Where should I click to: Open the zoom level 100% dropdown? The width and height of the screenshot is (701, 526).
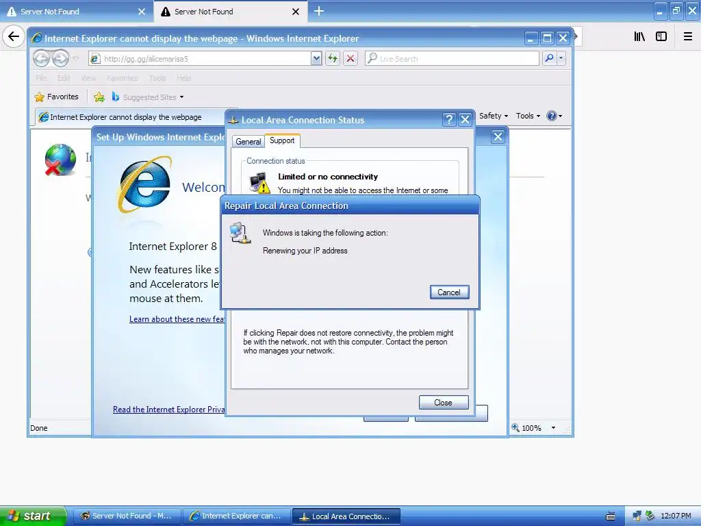[553, 428]
